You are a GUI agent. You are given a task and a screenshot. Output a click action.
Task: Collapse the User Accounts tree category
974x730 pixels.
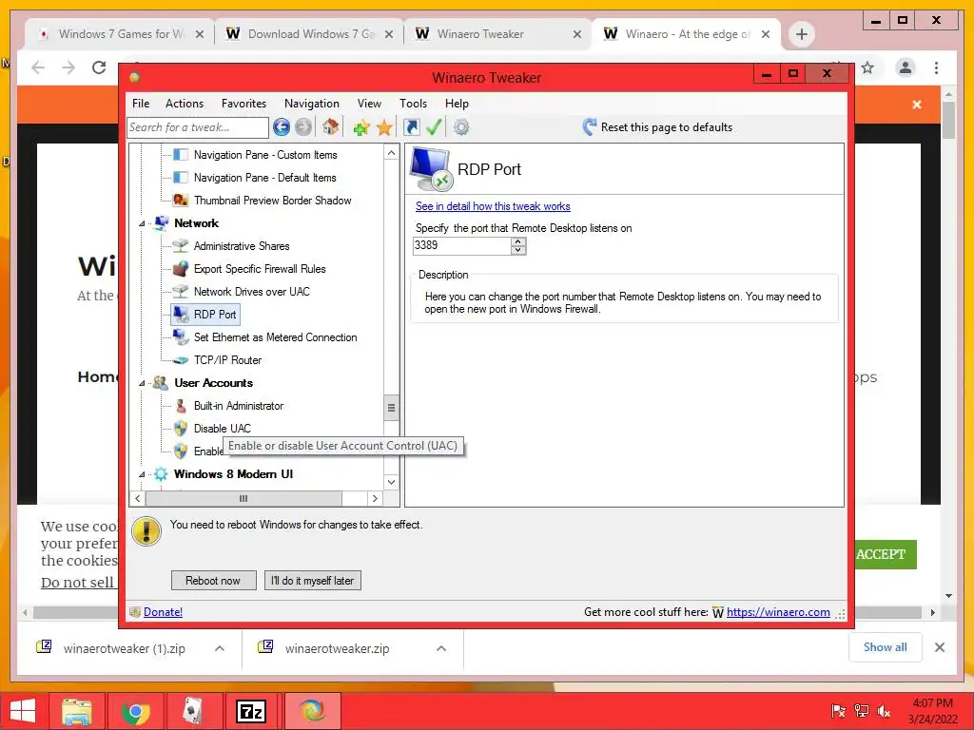142,383
